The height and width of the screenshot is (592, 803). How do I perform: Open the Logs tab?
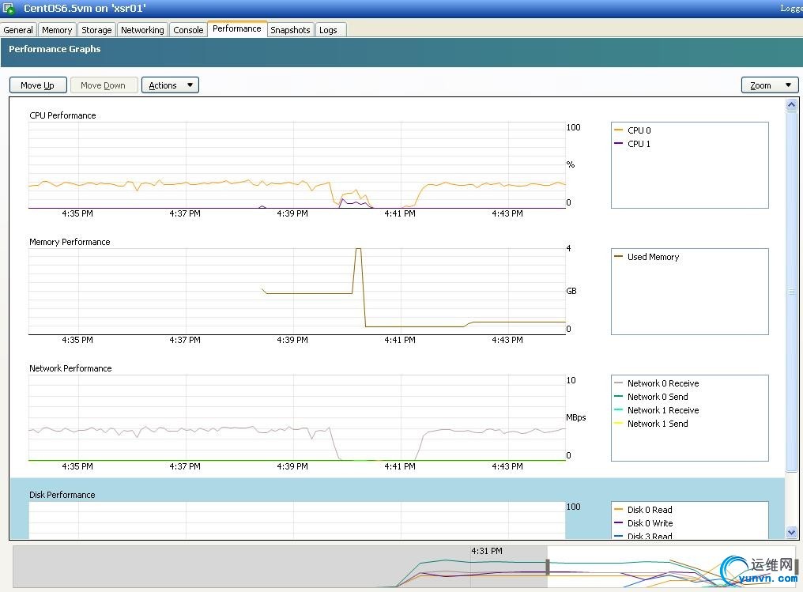pyautogui.click(x=328, y=30)
